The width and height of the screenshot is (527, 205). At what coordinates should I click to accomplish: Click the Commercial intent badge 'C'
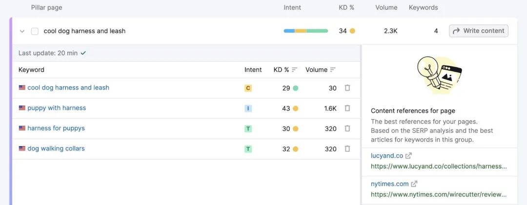248,88
